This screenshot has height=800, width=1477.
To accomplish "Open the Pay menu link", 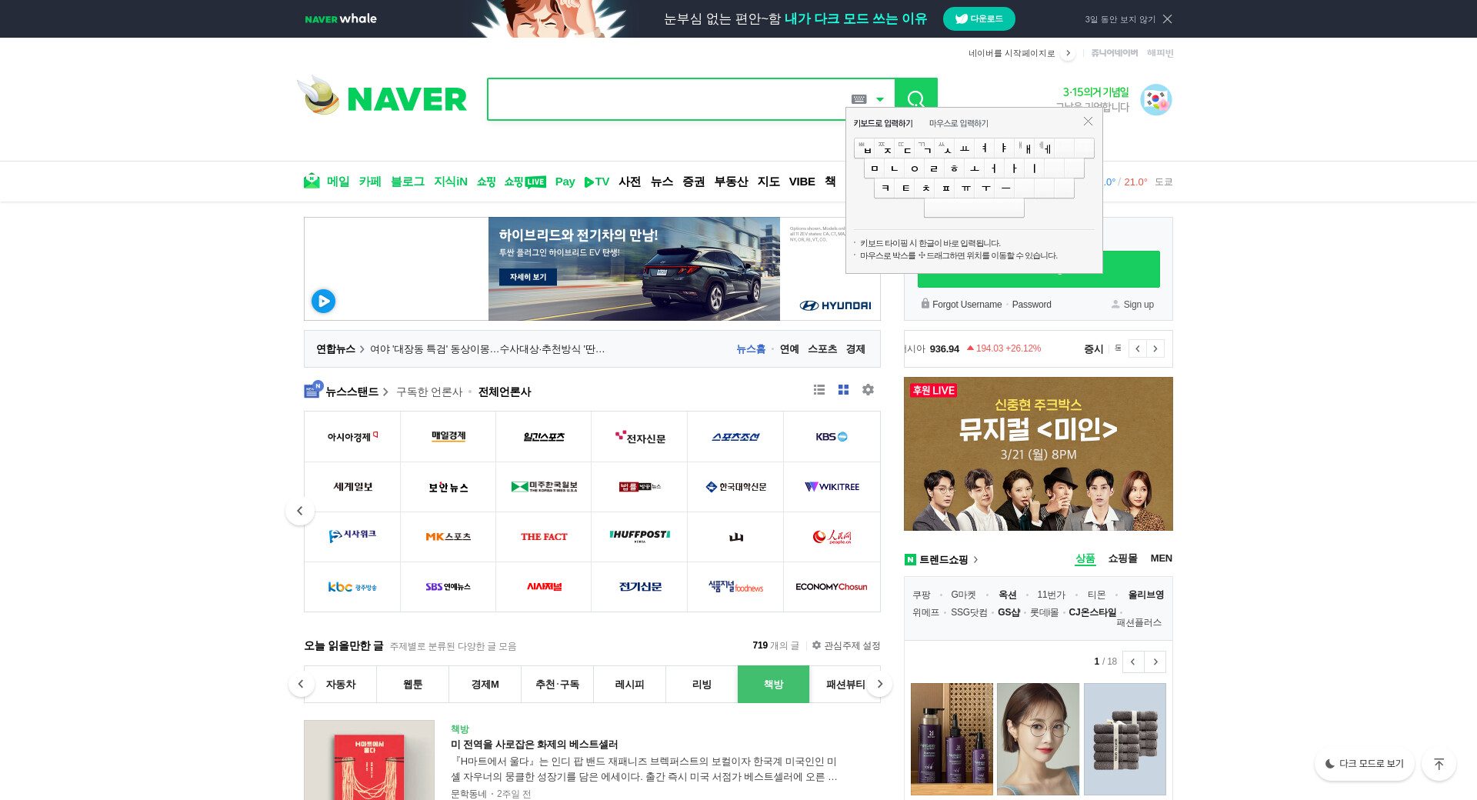I will tap(565, 182).
